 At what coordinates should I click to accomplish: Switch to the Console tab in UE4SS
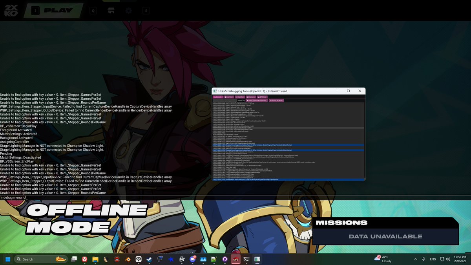(218, 97)
